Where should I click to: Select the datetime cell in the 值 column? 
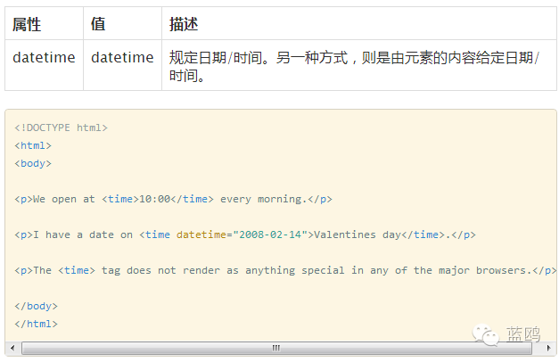point(122,65)
